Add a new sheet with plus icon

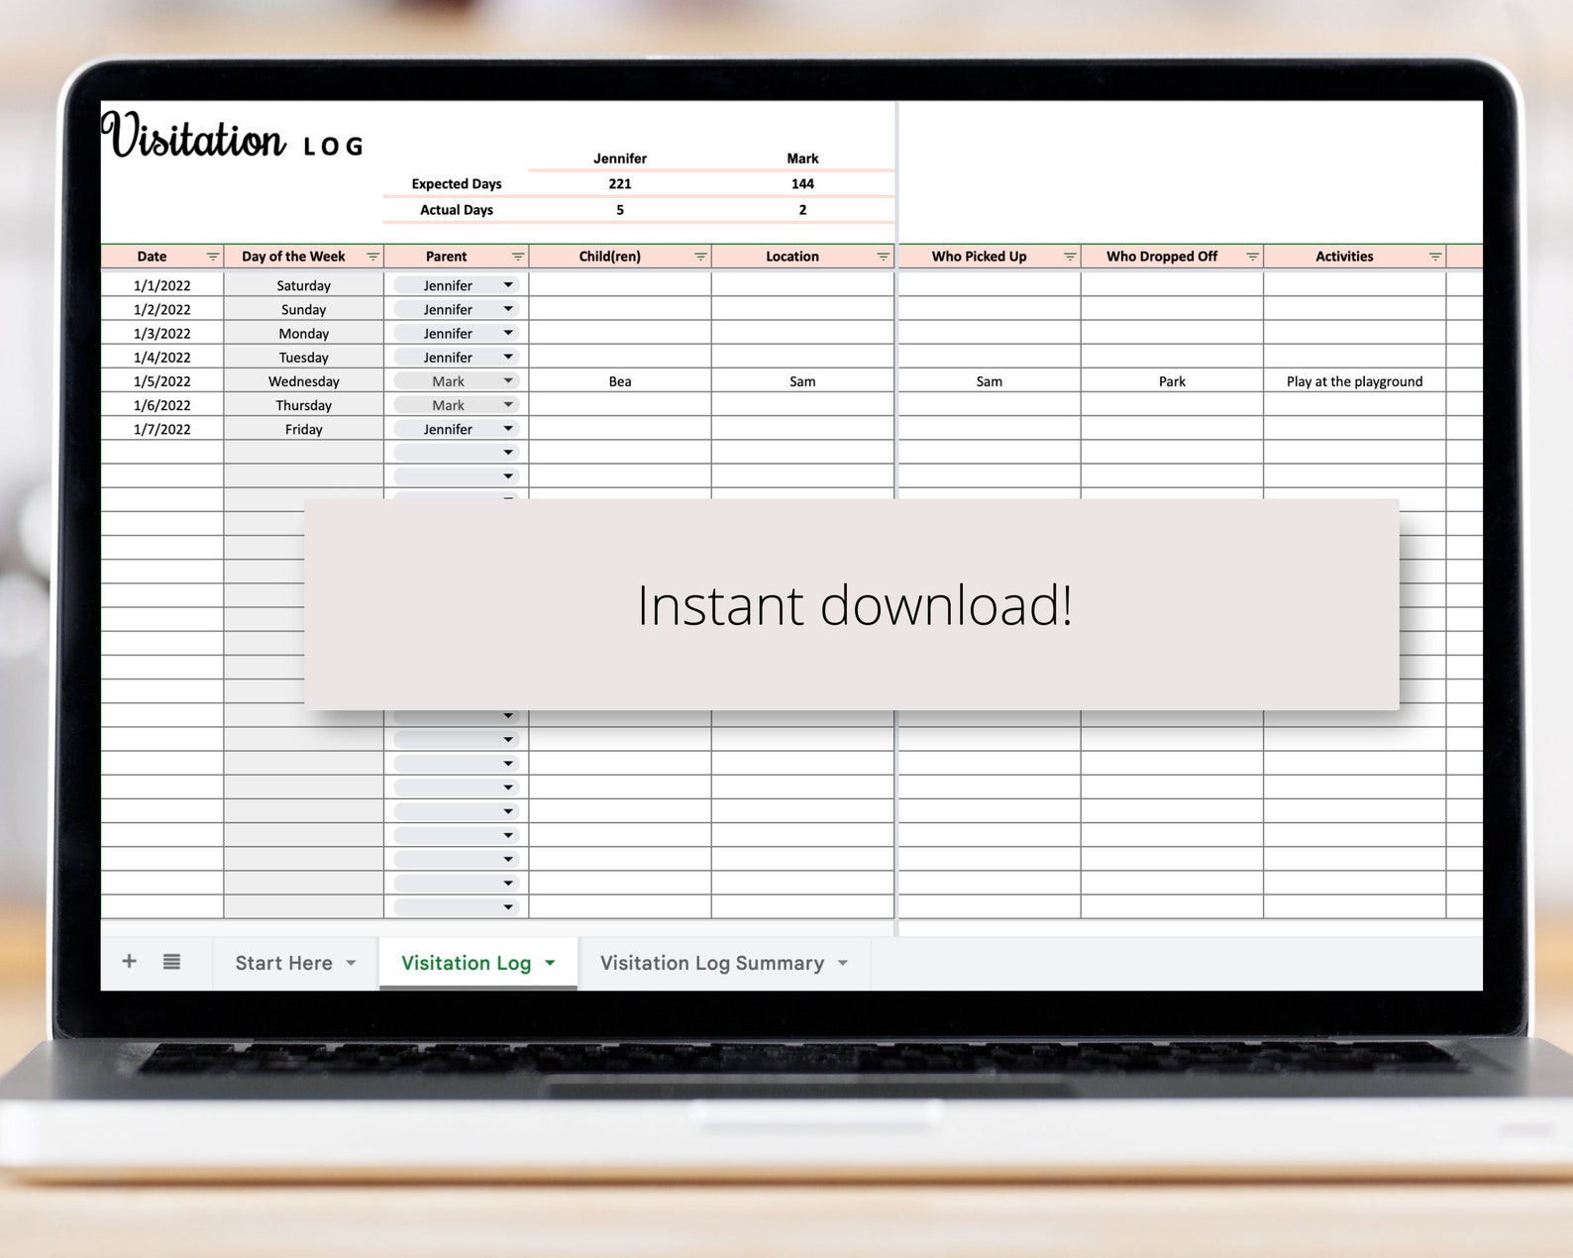129,961
